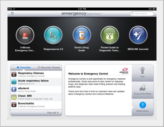164x127 pixels.
Task: Click the pill icon for Drug of the Week
Action: click(142, 88)
